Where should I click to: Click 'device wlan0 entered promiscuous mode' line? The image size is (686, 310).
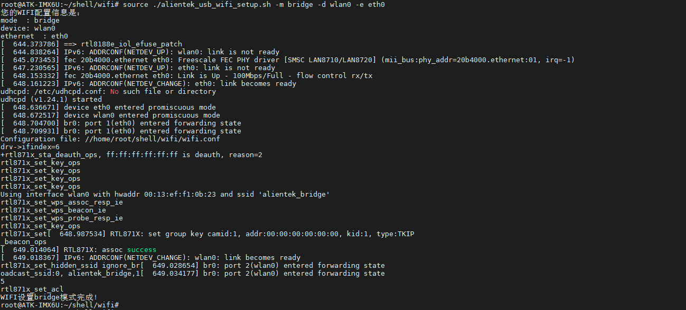coord(142,115)
